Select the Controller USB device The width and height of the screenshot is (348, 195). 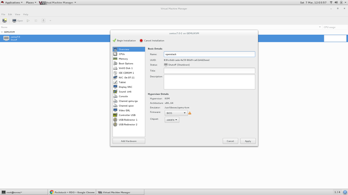pyautogui.click(x=127, y=115)
